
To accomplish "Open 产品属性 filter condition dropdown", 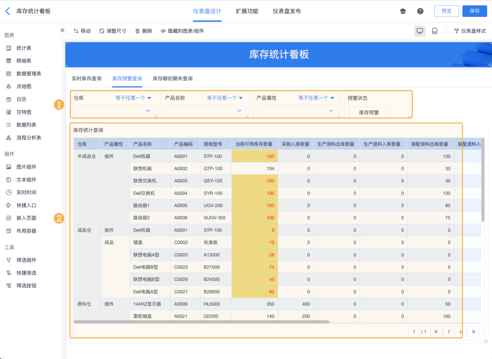I will [316, 98].
